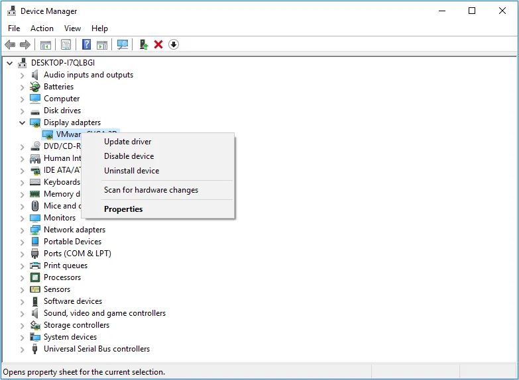Click the Universal Serial Bus controllers plug icon
The image size is (519, 380).
[x=34, y=349]
